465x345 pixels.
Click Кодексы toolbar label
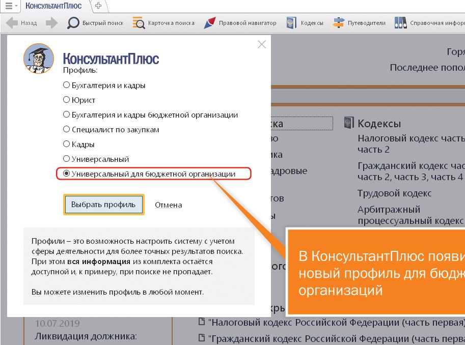click(312, 23)
